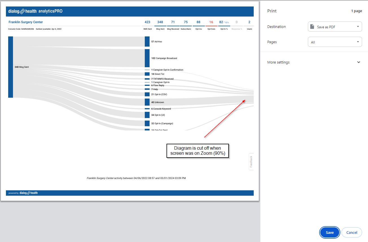Expand More settings section

pos(314,62)
